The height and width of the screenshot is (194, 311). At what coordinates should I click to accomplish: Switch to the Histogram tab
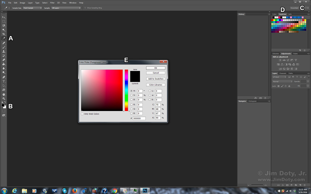coord(252,101)
